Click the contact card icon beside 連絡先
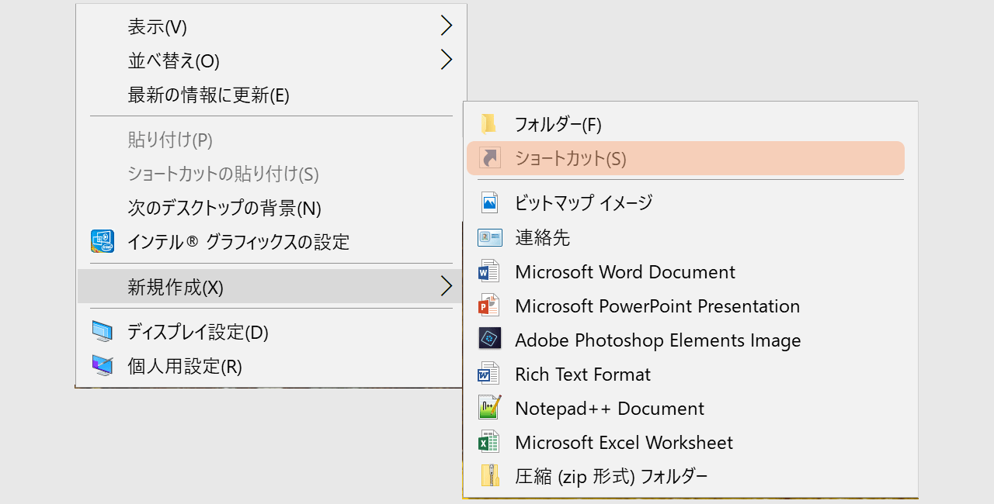The image size is (994, 504). 490,237
